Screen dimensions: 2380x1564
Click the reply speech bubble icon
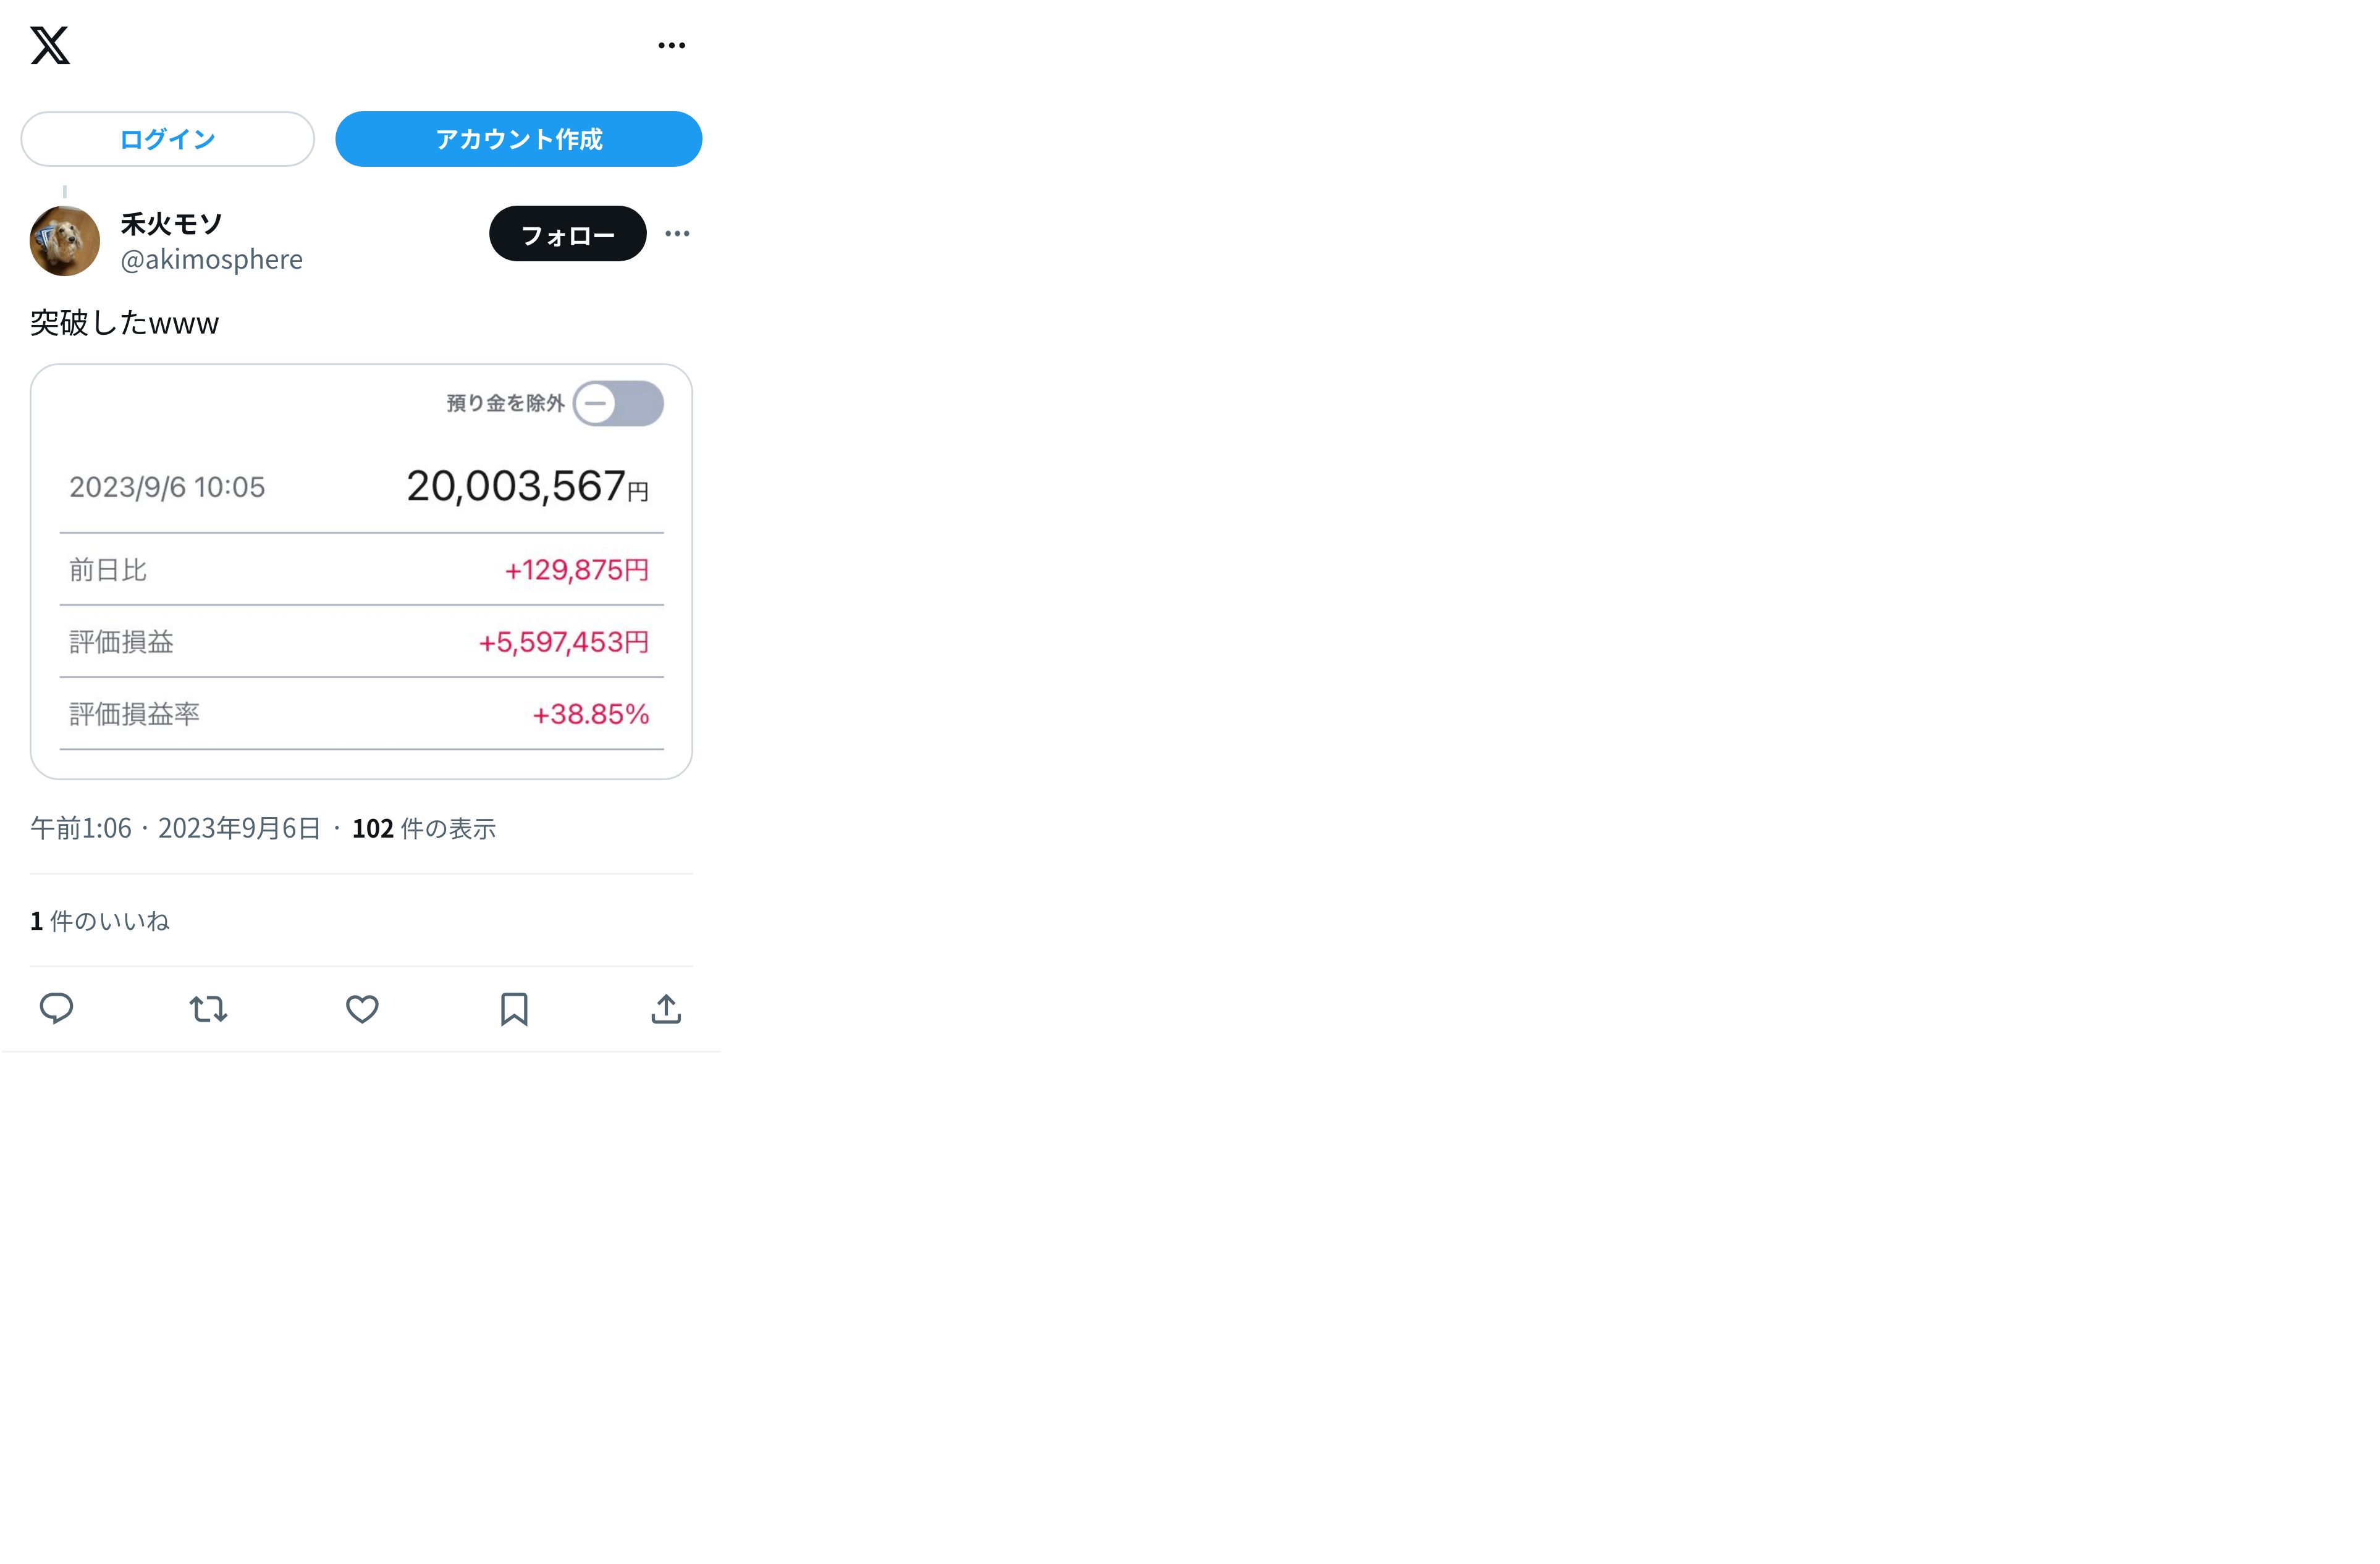(56, 1008)
